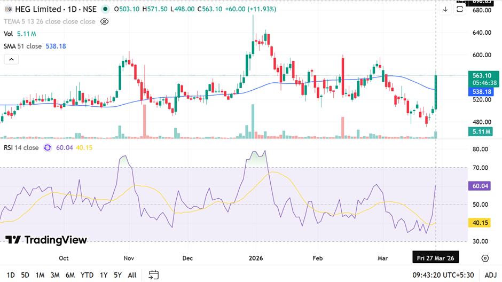Collapse the indicator legend with chevron button
The image size is (502, 282).
pos(11,59)
